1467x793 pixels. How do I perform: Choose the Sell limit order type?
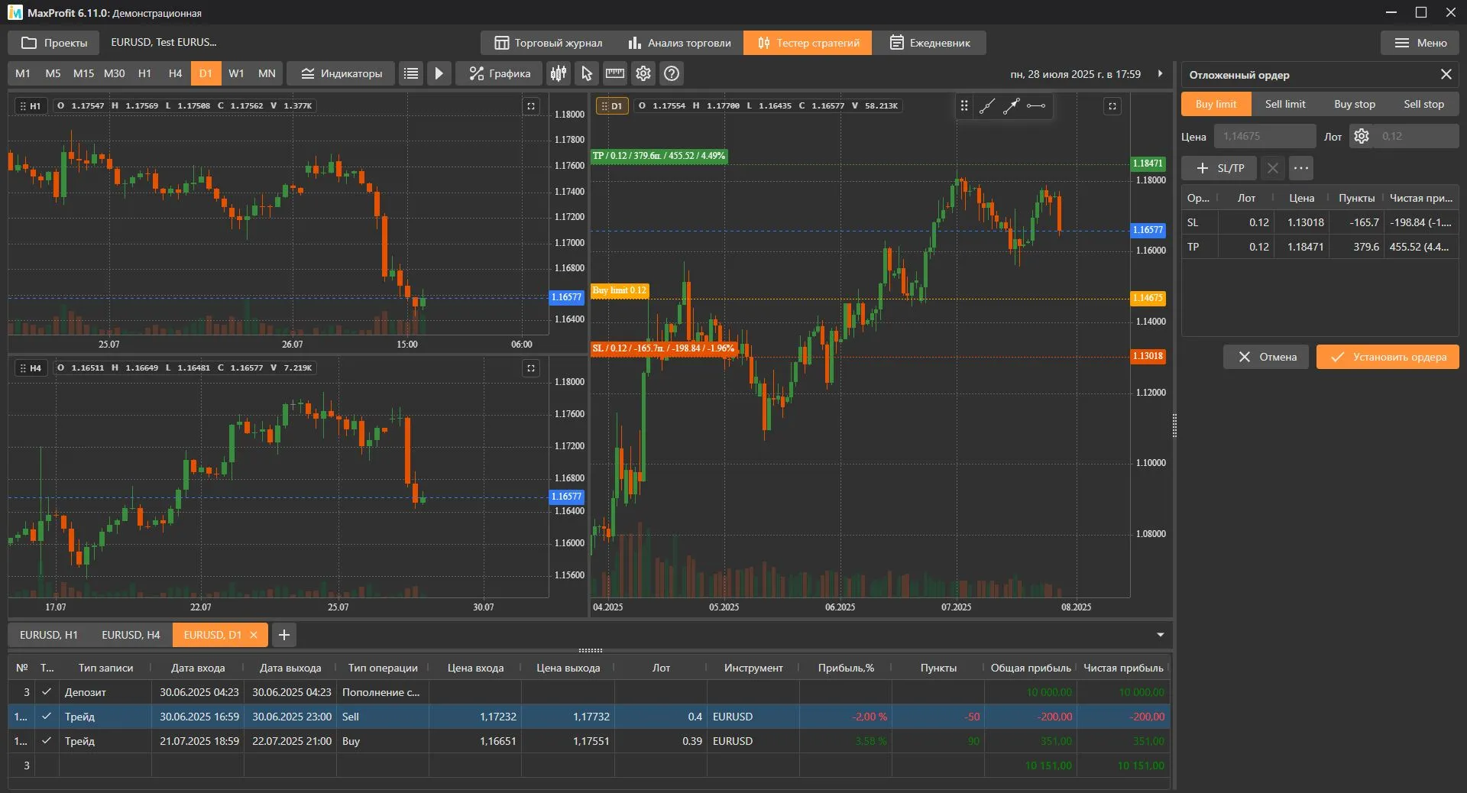(x=1285, y=104)
